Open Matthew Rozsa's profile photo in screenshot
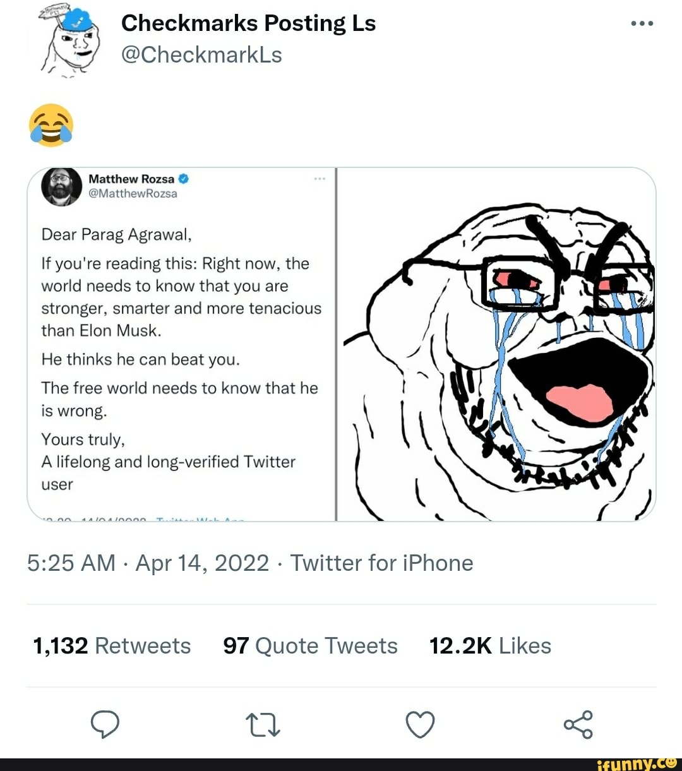This screenshot has width=682, height=771. click(61, 186)
